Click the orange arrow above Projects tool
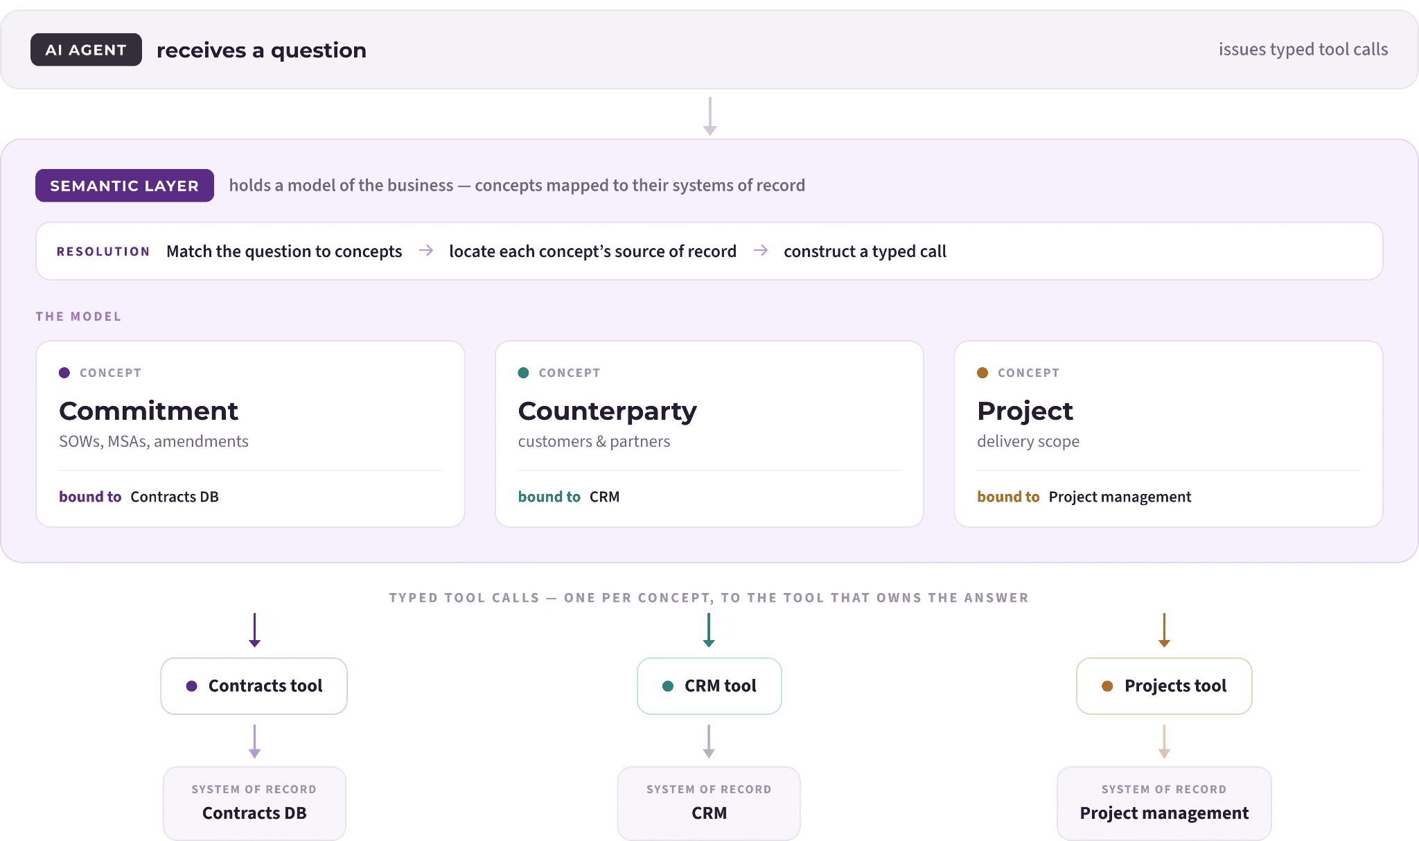The width and height of the screenshot is (1419, 841). coord(1164,630)
